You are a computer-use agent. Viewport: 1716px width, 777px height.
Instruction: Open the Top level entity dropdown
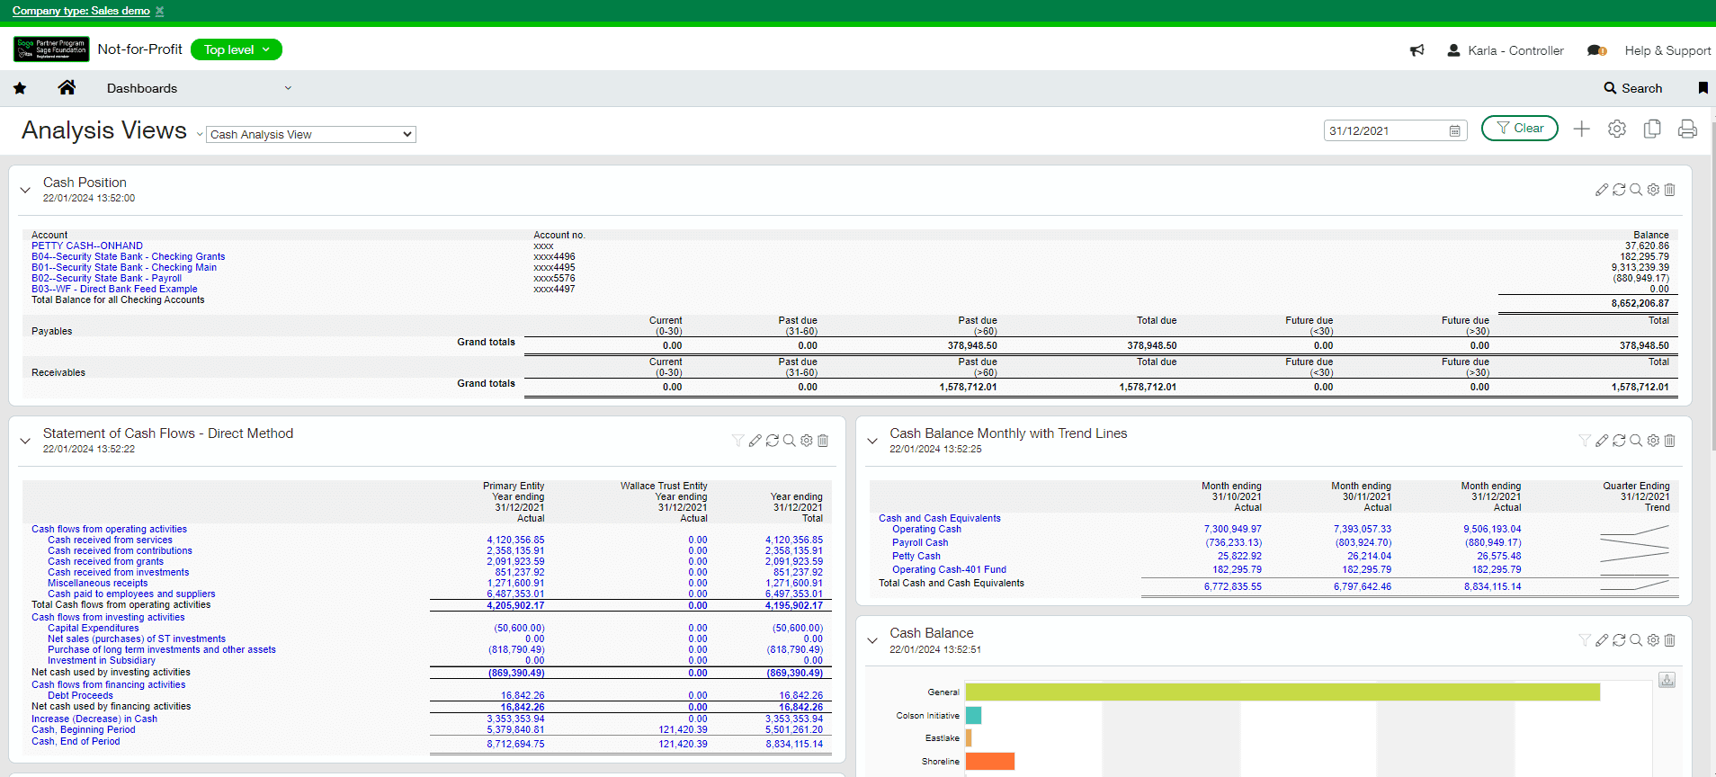click(237, 49)
